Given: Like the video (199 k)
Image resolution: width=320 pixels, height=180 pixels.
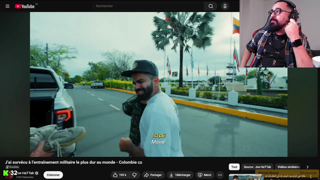Looking at the screenshot, I should 120,175.
